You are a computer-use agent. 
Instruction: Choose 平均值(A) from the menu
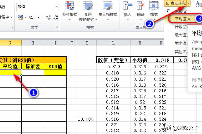click(183, 19)
